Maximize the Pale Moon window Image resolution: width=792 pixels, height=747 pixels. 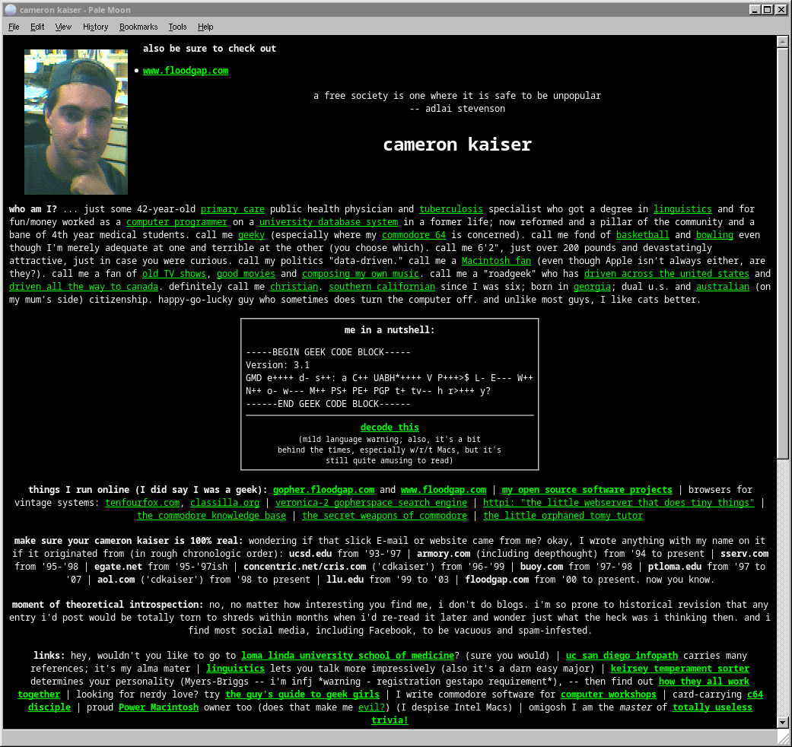pyautogui.click(x=768, y=10)
